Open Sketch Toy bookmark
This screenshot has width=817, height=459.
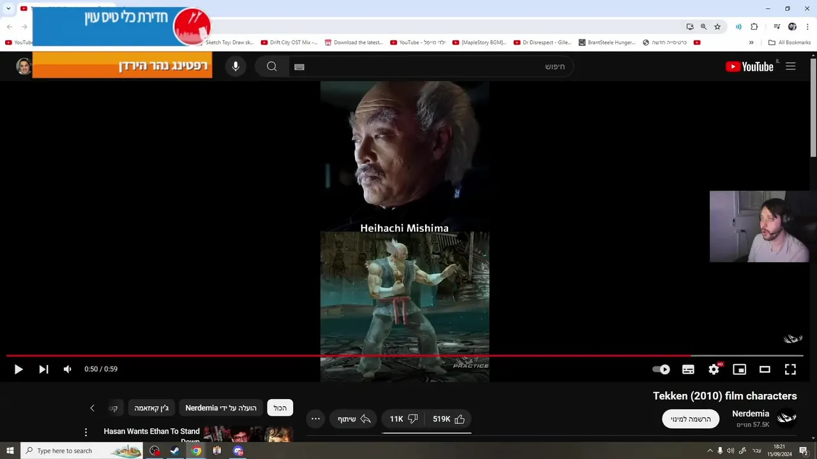pyautogui.click(x=229, y=43)
